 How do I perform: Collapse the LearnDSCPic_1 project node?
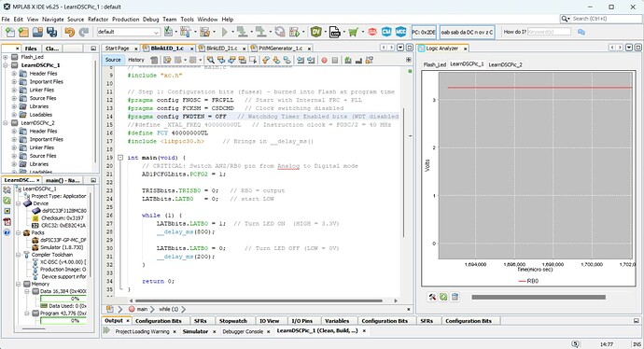click(6, 65)
